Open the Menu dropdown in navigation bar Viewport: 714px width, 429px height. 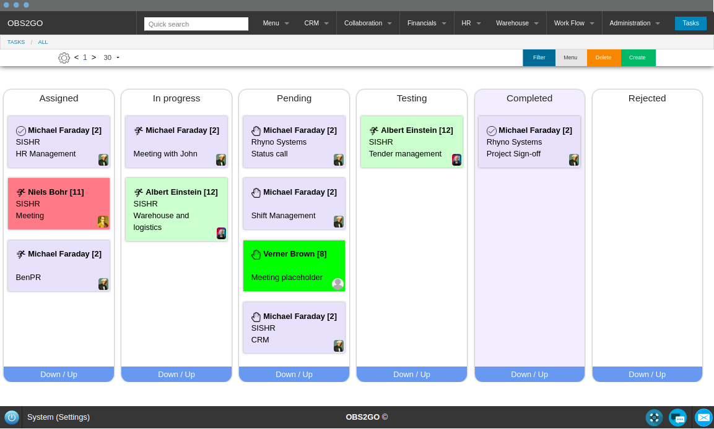point(276,23)
